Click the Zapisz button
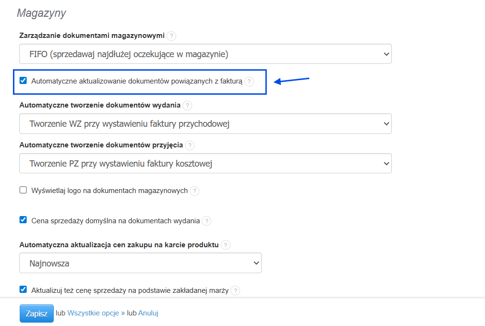 point(36,313)
